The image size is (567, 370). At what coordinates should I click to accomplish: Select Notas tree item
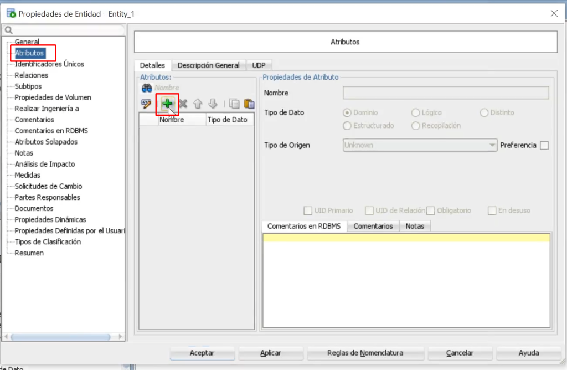coord(23,153)
